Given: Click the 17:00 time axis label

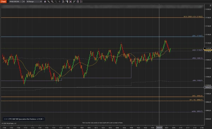Looking at the screenshot, I should [4, 128].
